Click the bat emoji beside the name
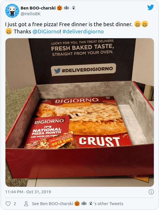This screenshot has width=159, height=210. click(x=66, y=8)
